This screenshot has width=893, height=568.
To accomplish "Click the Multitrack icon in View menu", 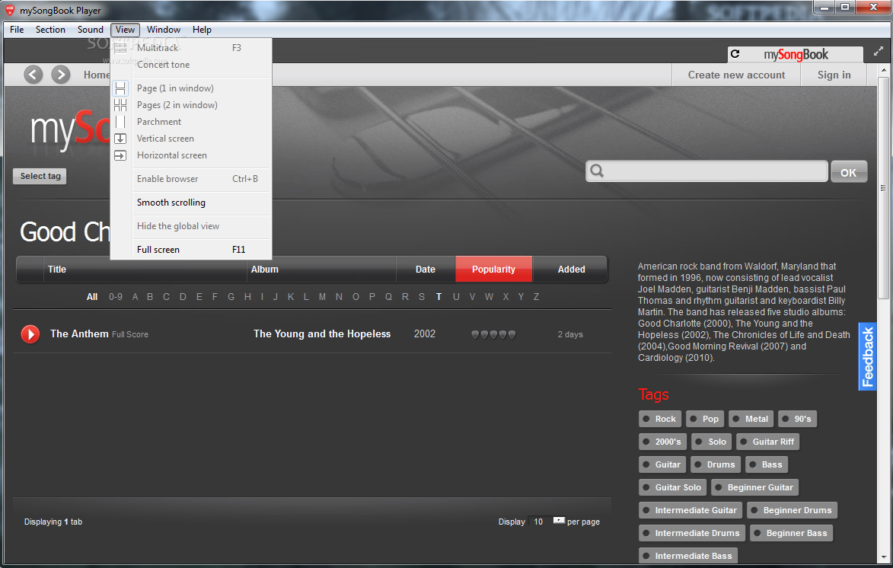I will coord(120,48).
